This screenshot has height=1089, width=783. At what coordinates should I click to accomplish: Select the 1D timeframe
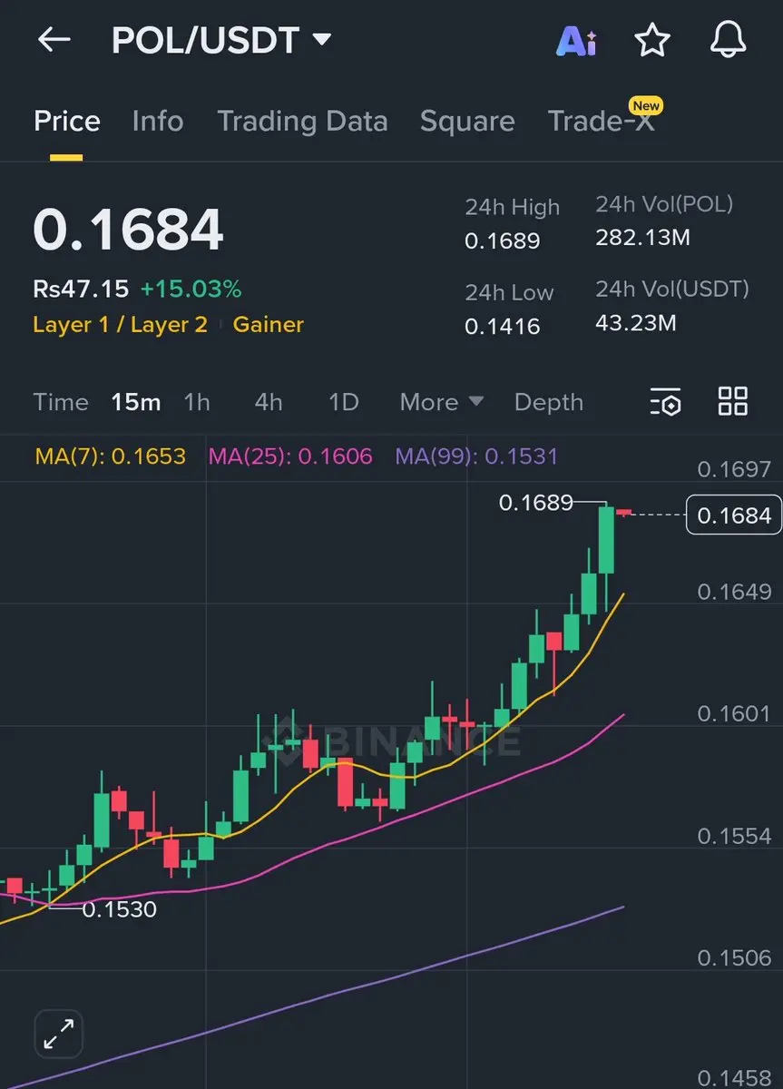click(x=343, y=402)
